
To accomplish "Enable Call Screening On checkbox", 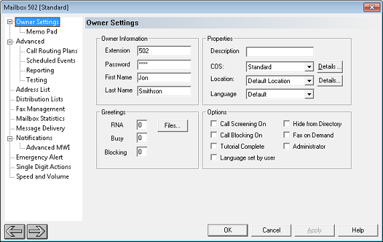I will (x=214, y=124).
